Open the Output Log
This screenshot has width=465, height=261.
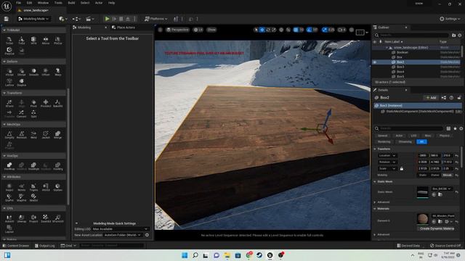point(45,246)
